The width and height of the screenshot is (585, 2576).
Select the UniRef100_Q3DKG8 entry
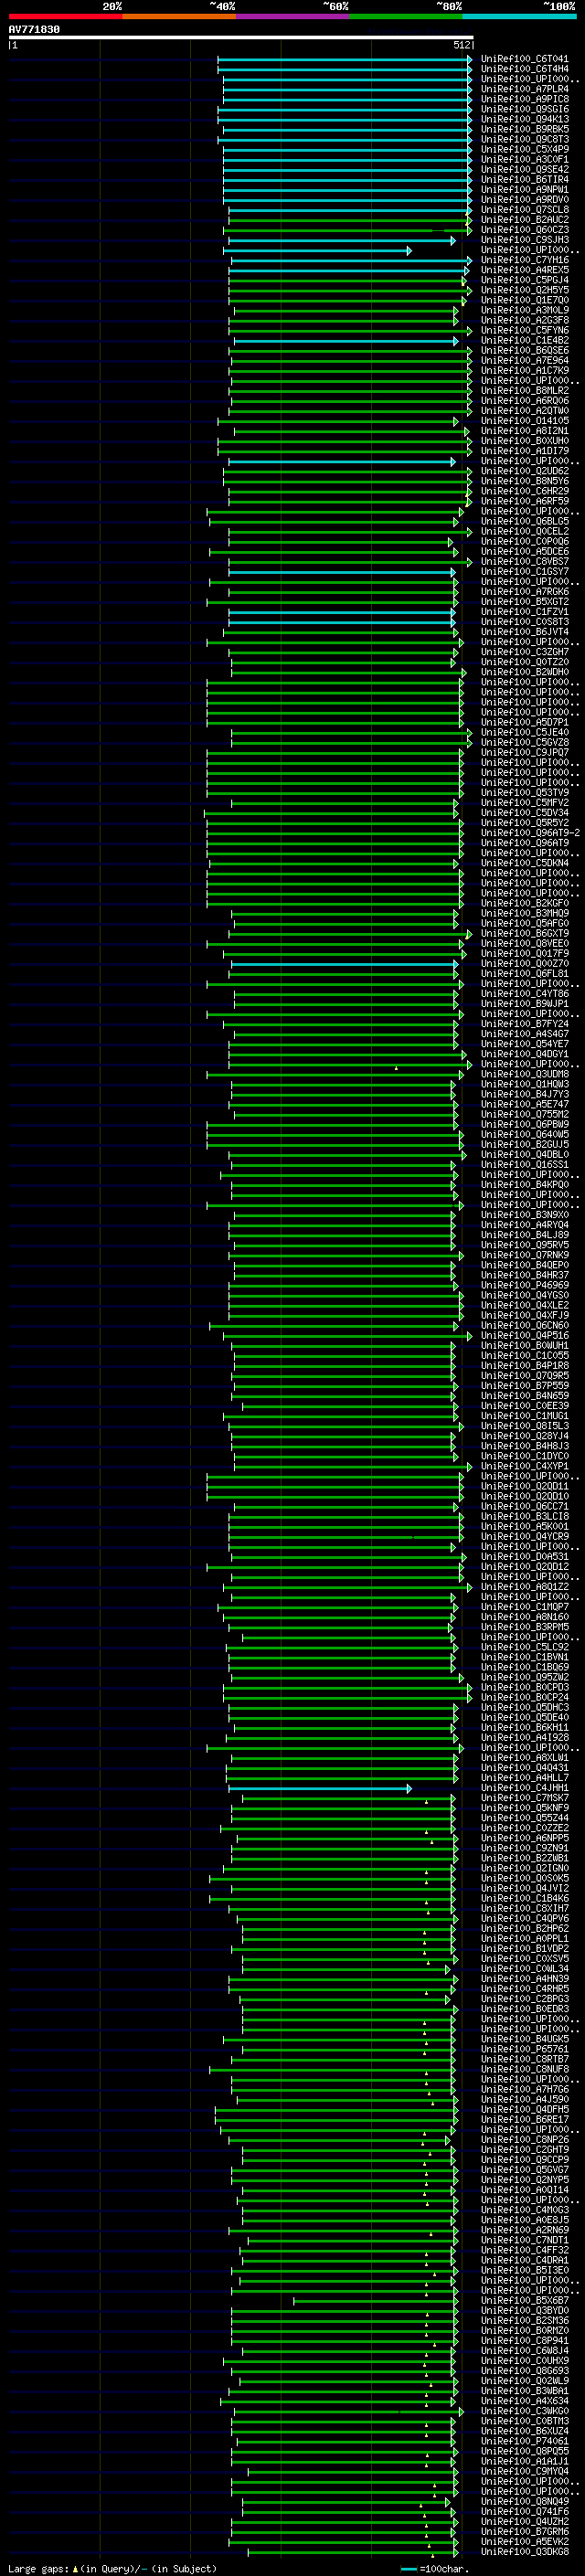pos(525,2551)
